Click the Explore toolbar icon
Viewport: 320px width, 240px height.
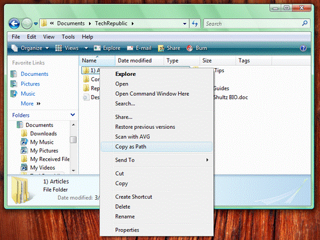97,49
